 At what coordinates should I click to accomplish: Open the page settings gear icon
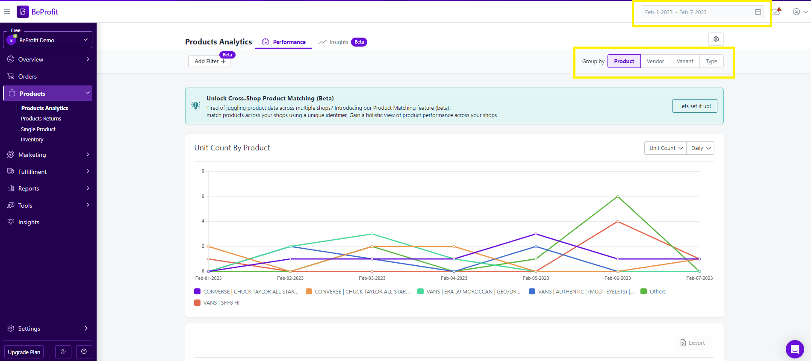(x=716, y=39)
